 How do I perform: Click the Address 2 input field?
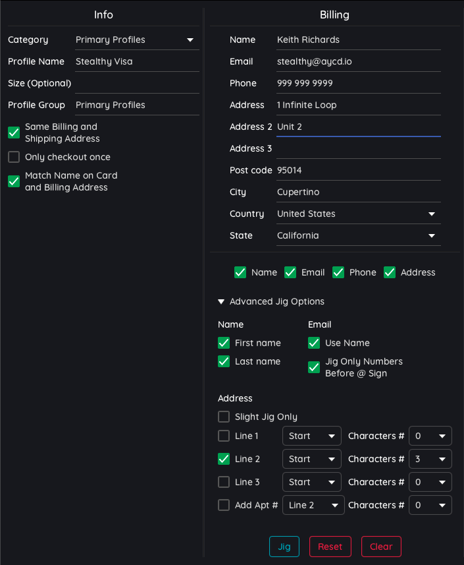point(358,127)
